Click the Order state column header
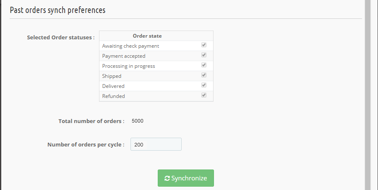Viewport: 378px width, 190px height. pyautogui.click(x=147, y=36)
